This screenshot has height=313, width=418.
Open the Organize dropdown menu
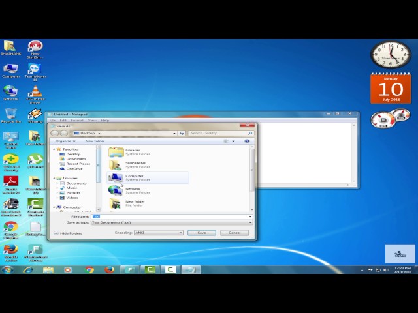click(65, 141)
